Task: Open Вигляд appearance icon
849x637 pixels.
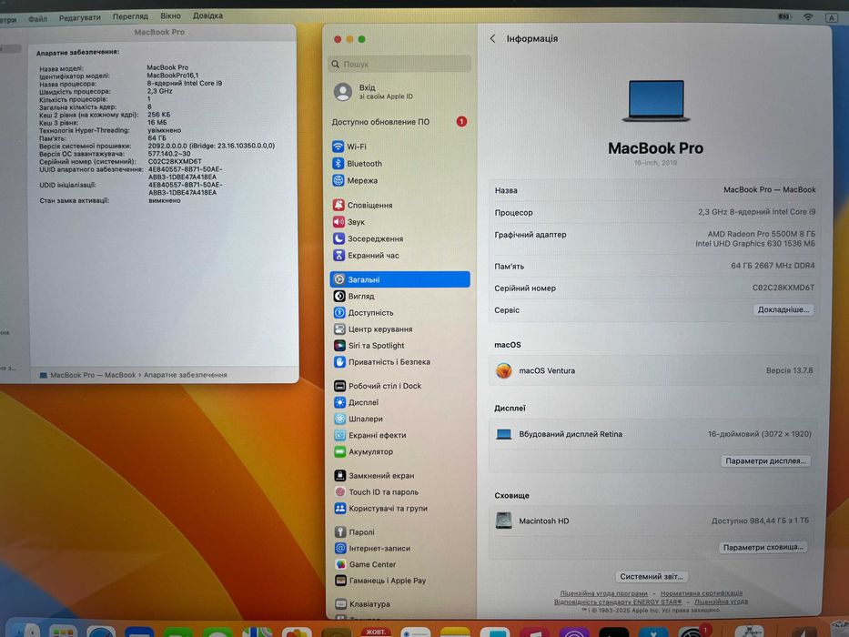Action: (339, 296)
